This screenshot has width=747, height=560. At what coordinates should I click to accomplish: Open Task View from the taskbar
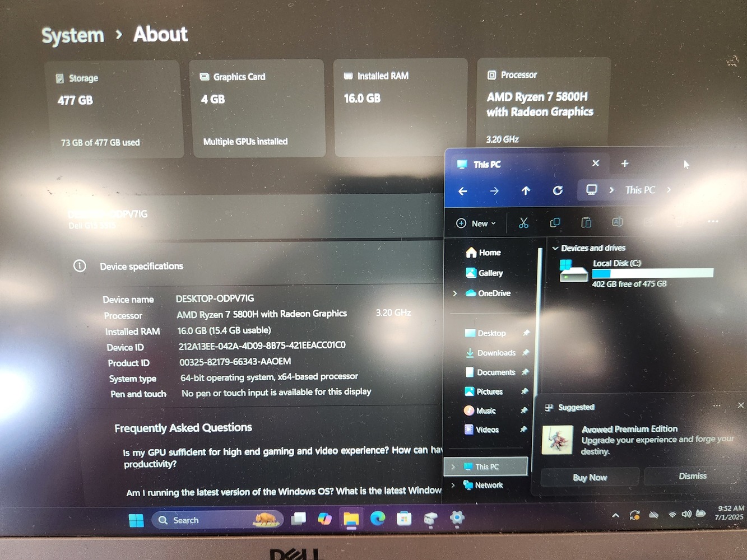(x=298, y=519)
